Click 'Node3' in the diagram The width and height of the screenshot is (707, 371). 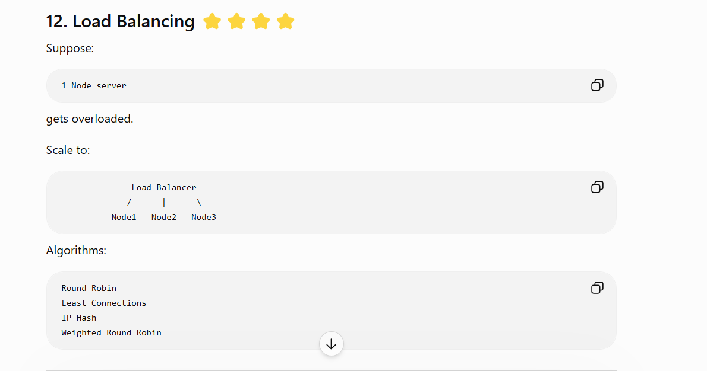(204, 217)
